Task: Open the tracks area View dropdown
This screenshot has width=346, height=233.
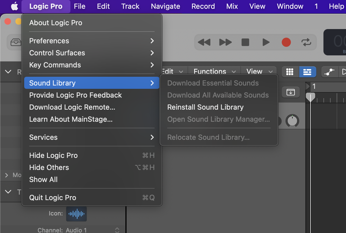Action: pos(259,72)
